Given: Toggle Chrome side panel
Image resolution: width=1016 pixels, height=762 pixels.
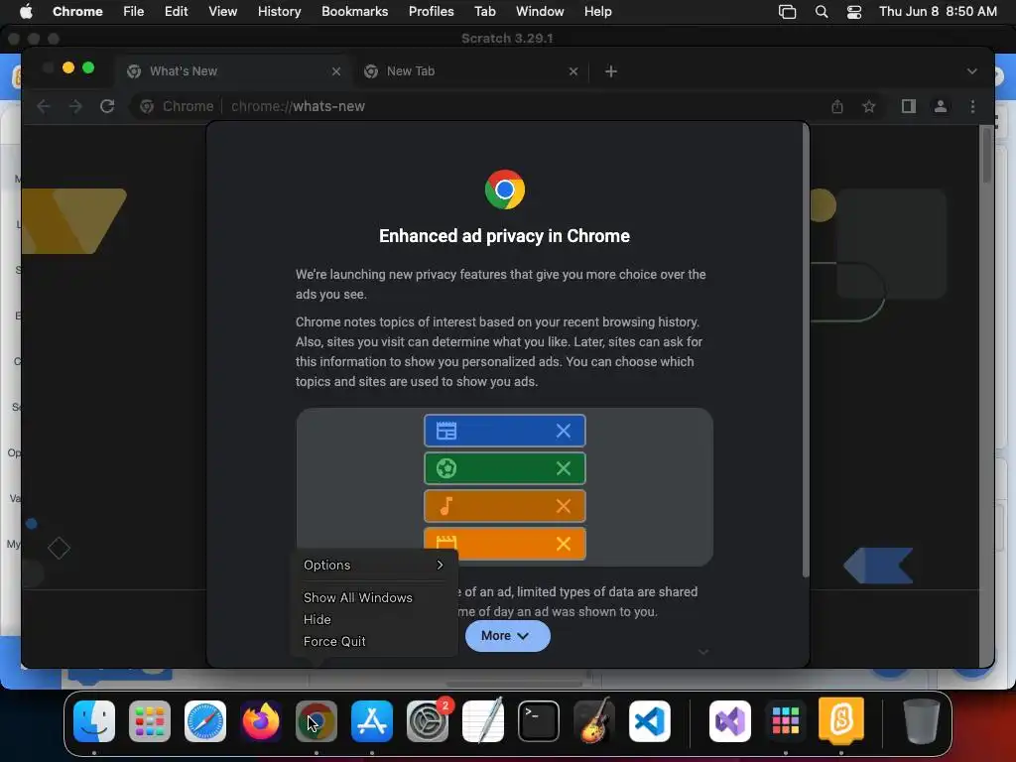Looking at the screenshot, I should click(x=909, y=106).
